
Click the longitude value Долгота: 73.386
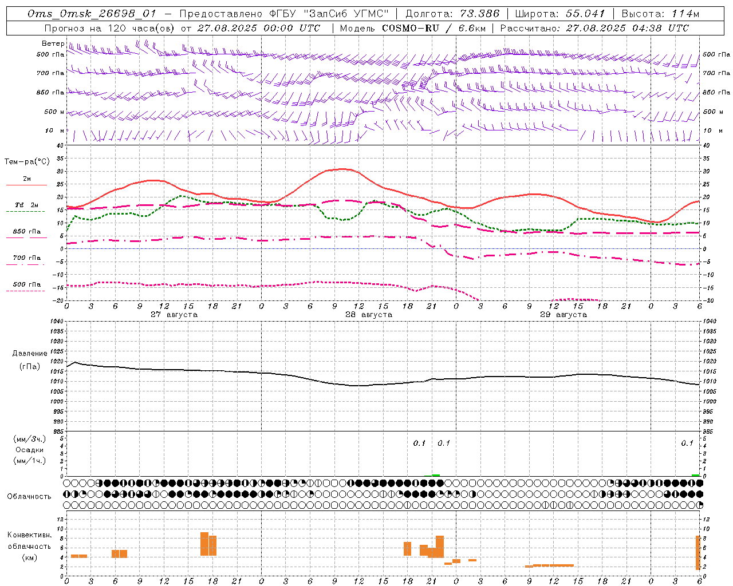452,14
